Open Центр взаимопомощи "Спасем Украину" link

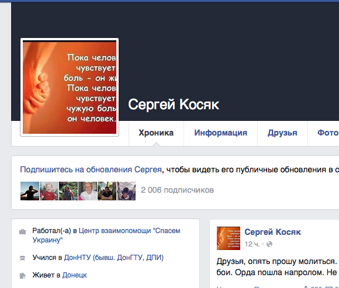(106, 235)
